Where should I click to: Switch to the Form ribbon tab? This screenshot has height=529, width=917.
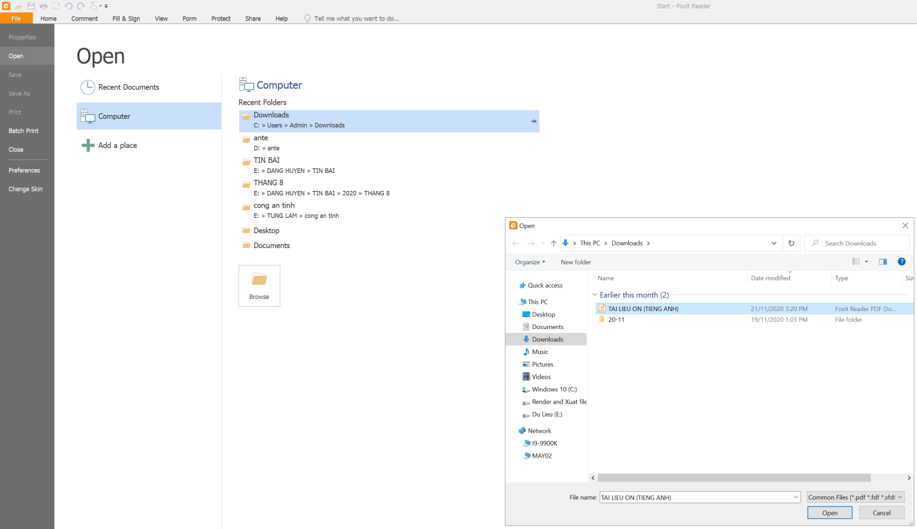click(189, 19)
